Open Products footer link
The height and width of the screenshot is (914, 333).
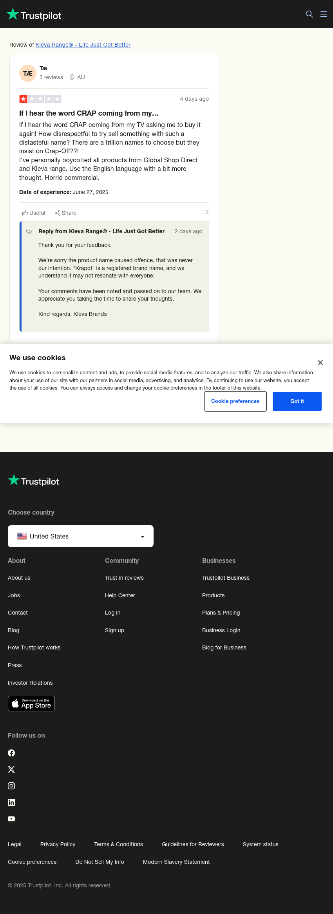coord(214,595)
